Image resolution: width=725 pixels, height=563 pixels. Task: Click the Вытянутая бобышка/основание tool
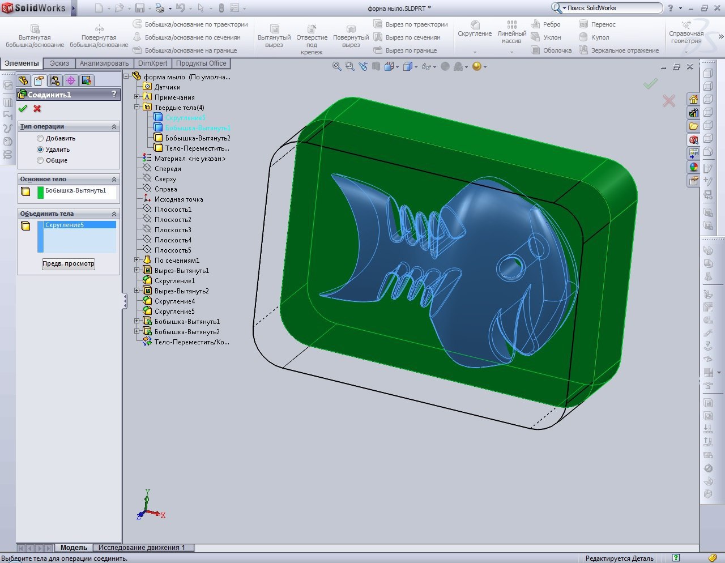point(35,36)
